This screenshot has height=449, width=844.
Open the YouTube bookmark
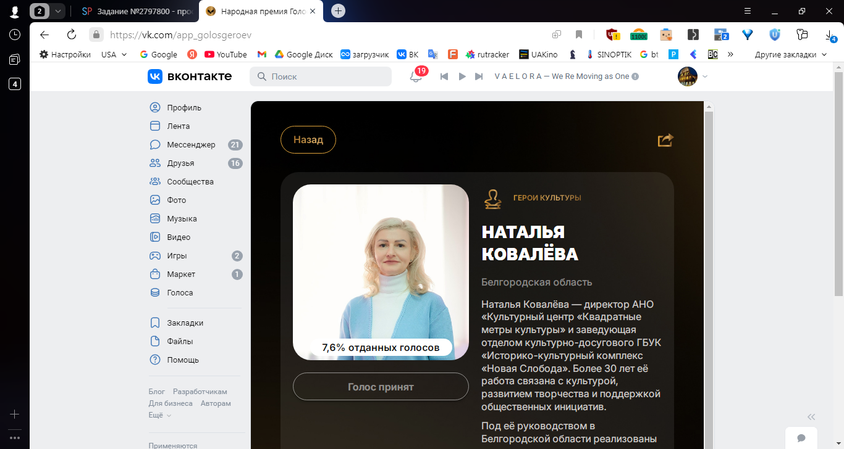(x=226, y=54)
